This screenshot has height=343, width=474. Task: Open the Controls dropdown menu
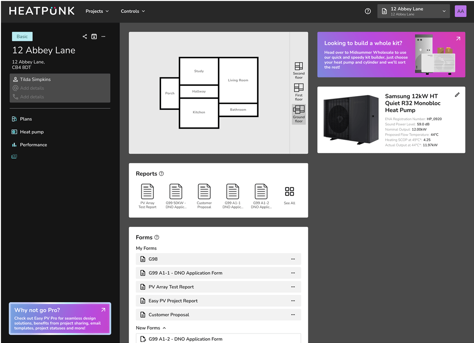click(133, 11)
